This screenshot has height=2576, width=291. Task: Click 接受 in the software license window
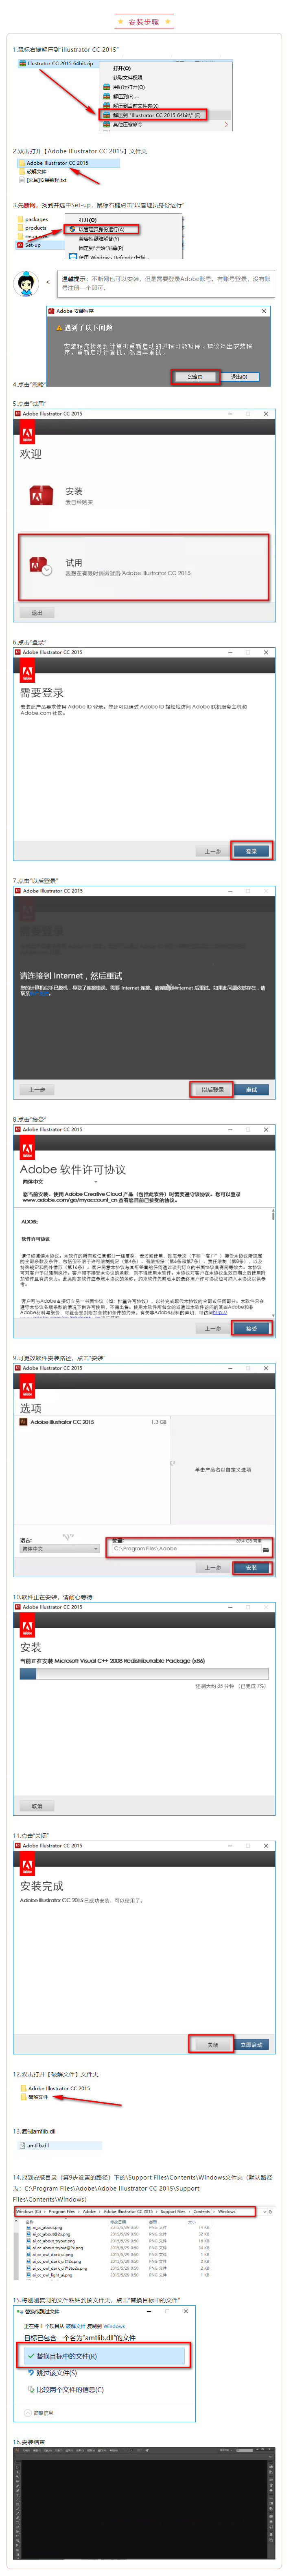[x=251, y=1328]
